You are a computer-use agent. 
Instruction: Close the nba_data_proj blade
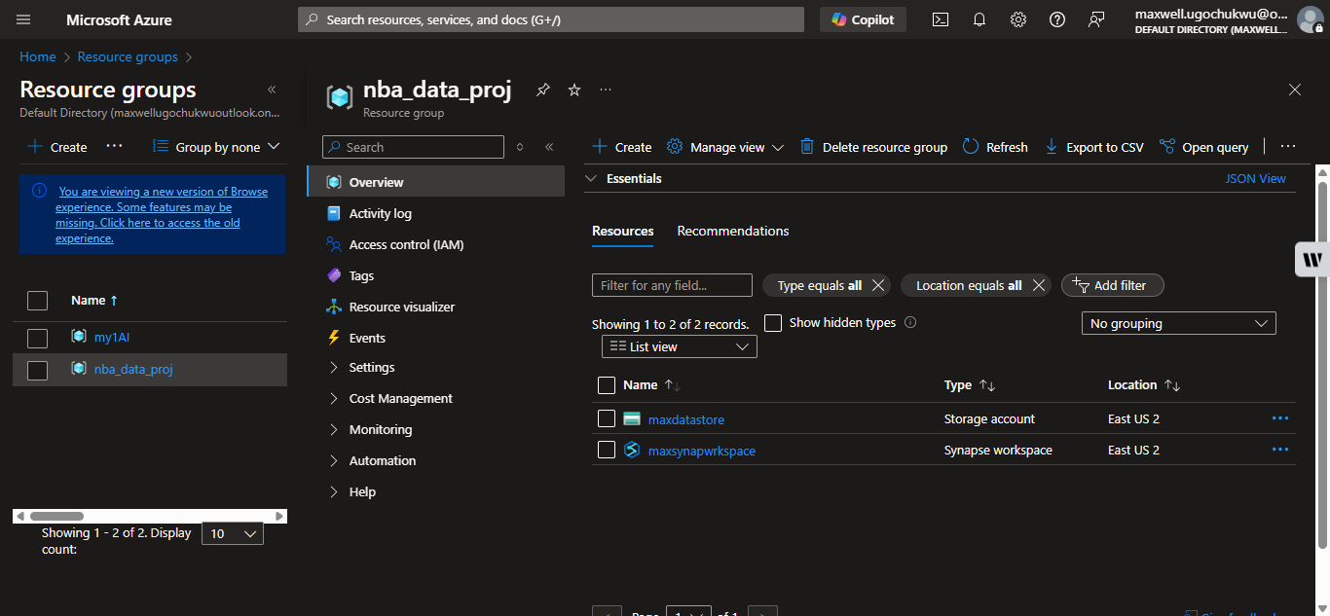click(x=1295, y=90)
